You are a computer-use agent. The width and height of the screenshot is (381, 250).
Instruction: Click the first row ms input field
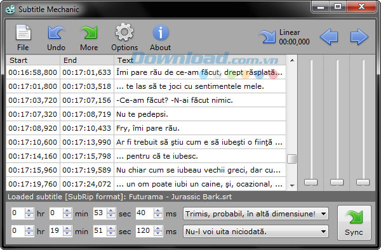point(145,213)
